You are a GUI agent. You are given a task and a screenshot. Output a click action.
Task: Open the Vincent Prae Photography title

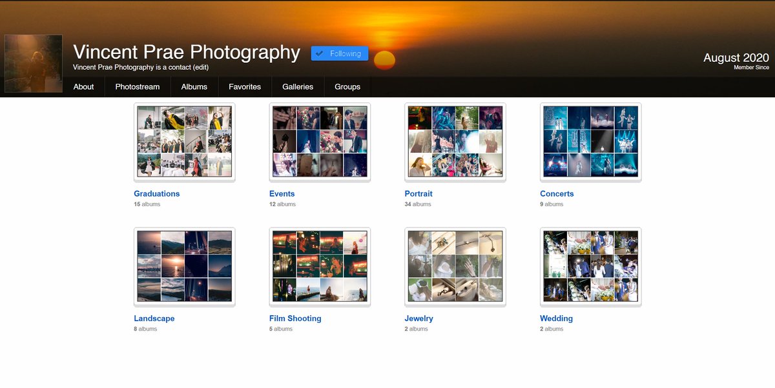point(187,52)
